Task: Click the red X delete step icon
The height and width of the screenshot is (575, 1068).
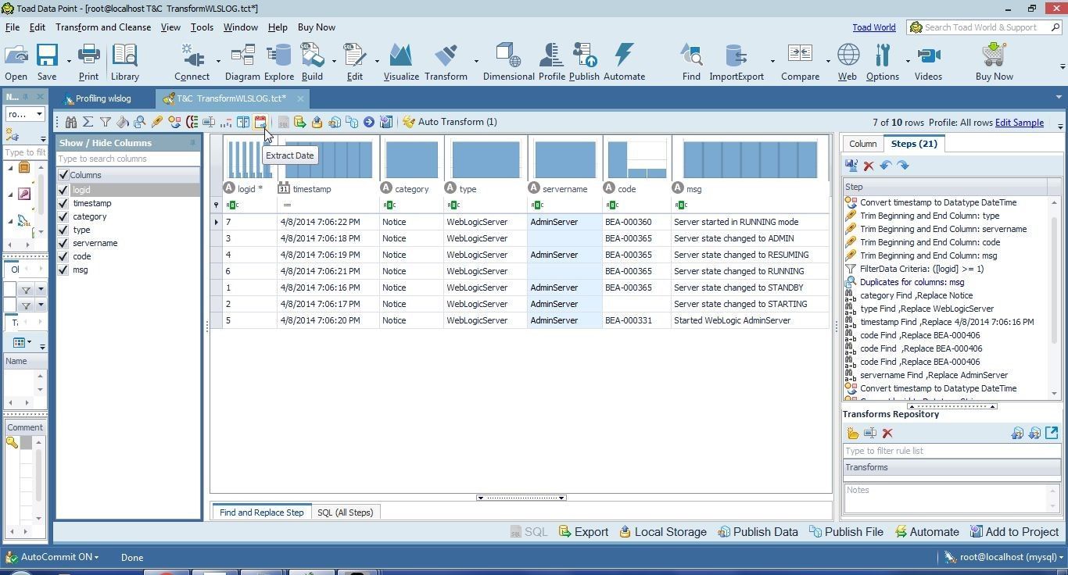Action: [869, 166]
